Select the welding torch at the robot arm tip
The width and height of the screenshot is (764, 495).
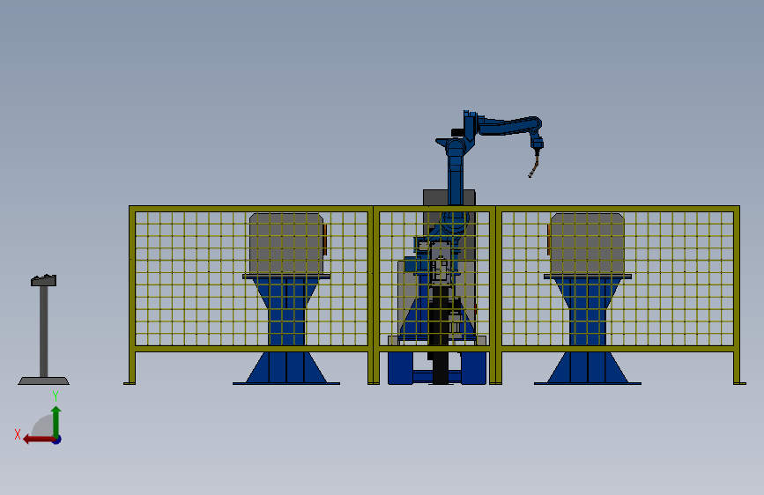(535, 165)
